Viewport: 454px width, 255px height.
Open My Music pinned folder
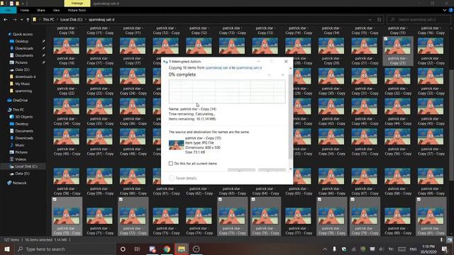pos(22,84)
